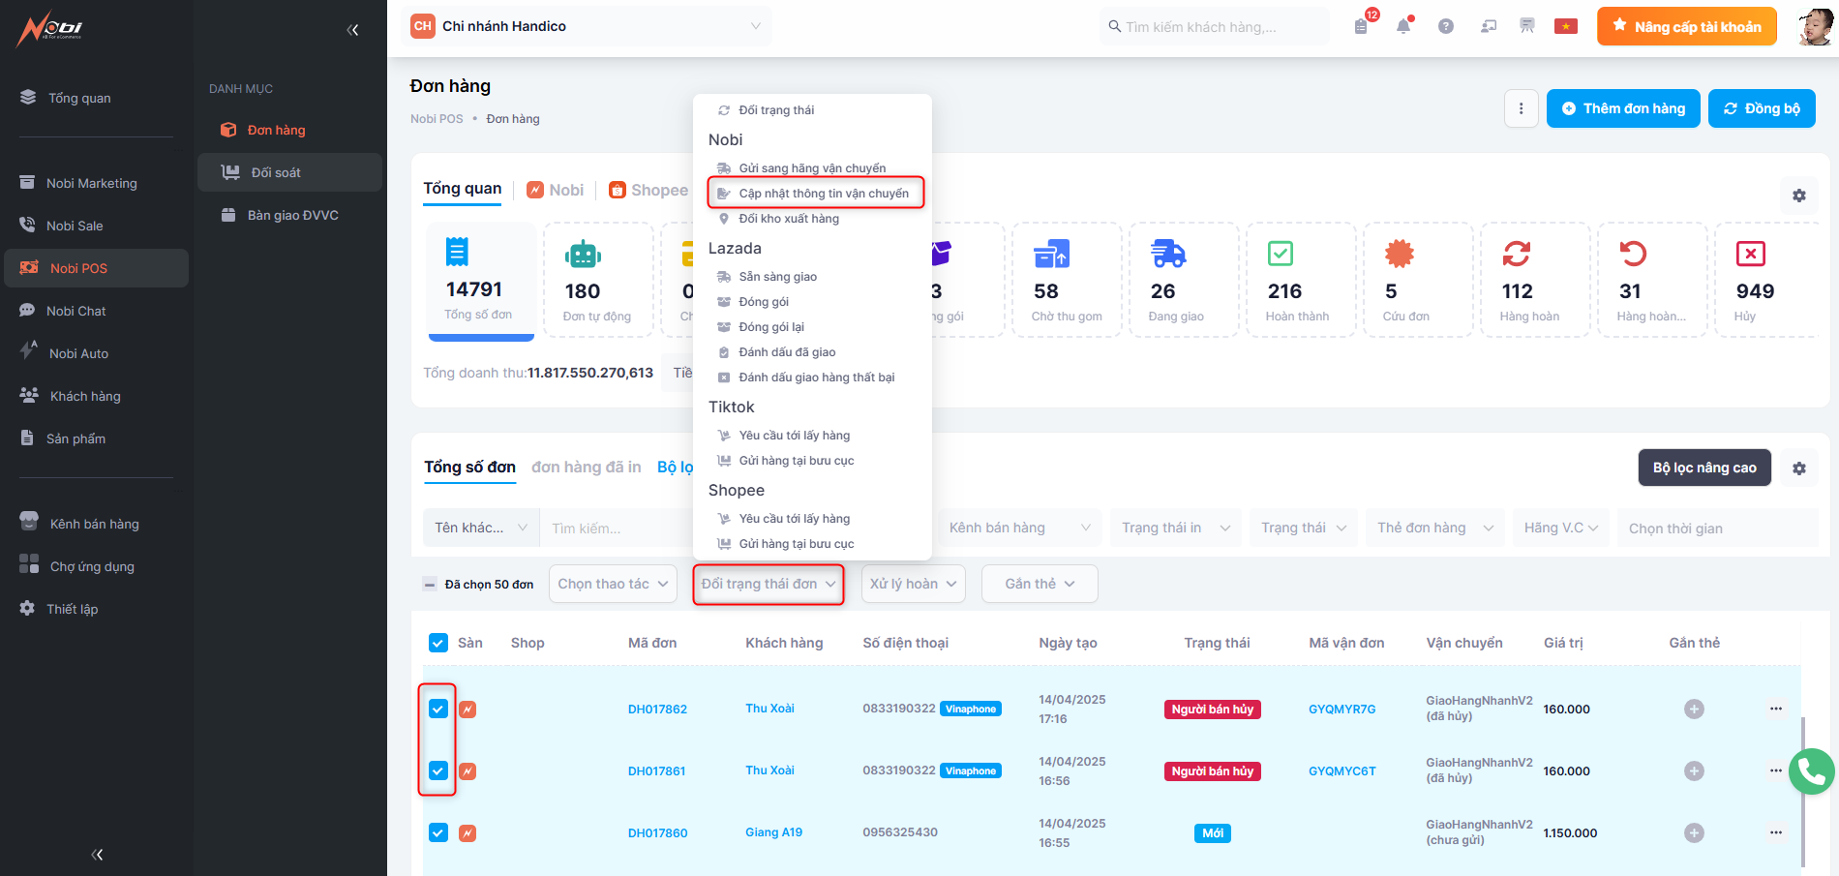Toggle the select-all checkbox in table header

click(x=438, y=643)
